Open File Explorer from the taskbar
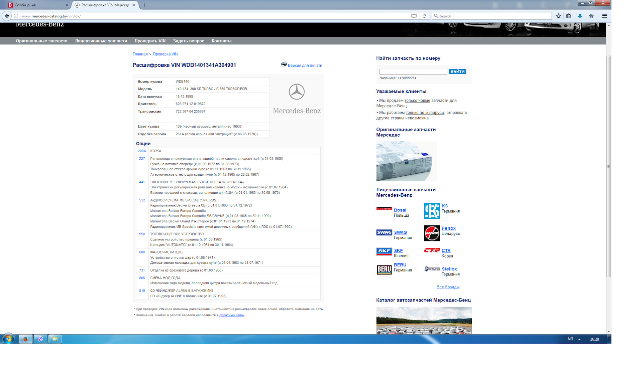The height and width of the screenshot is (387, 642). [x=55, y=339]
